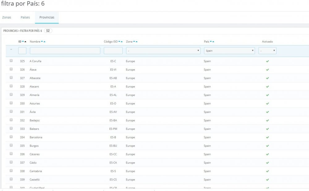This screenshot has height=191, width=309.
Task: Click the Zona column header label
Action: click(x=129, y=42)
